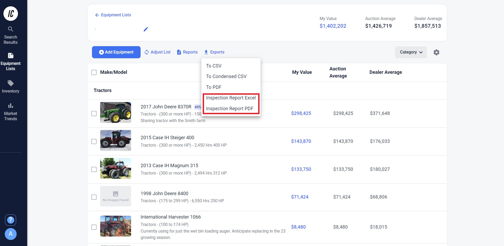The width and height of the screenshot is (504, 246).
Task: Select Inspection Report PDF
Action: 231,109
